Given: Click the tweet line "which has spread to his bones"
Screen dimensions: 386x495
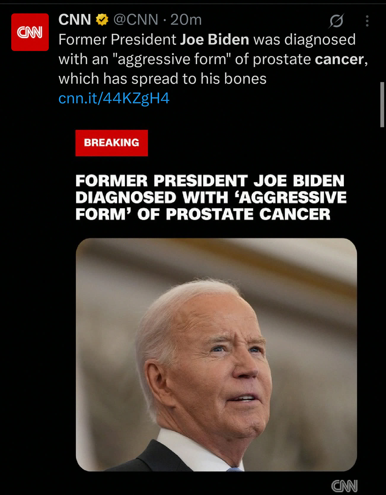Looking at the screenshot, I should (x=162, y=79).
